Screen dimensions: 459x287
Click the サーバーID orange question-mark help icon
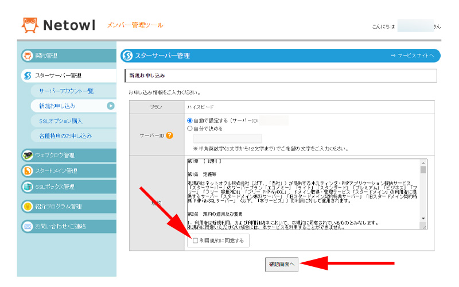click(x=169, y=135)
